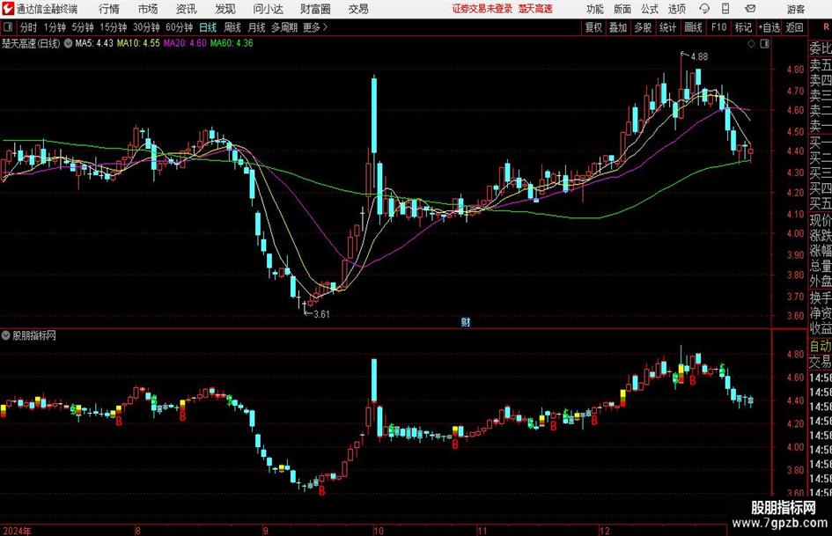This screenshot has height=536, width=832.
Task: Click the 叠加 overlay toolbar button
Action: pyautogui.click(x=618, y=27)
